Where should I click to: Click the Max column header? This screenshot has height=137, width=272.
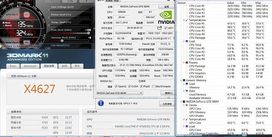(258, 3)
